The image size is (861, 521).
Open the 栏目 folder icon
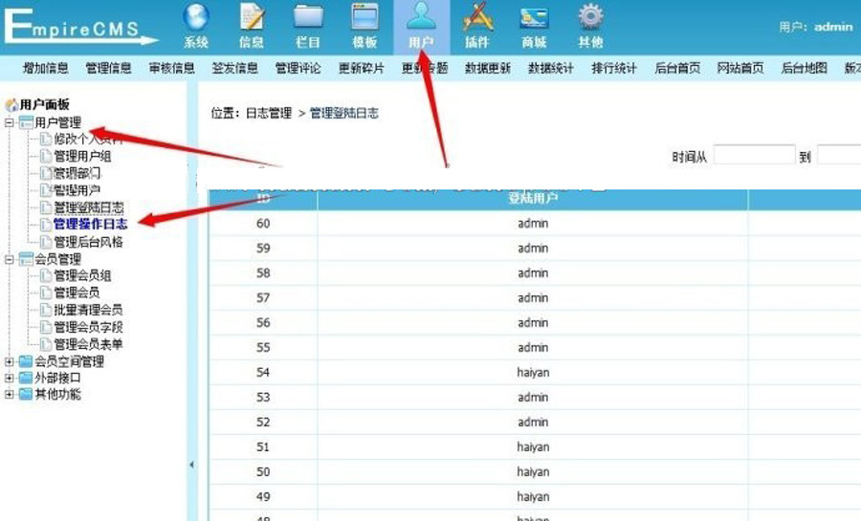(308, 17)
